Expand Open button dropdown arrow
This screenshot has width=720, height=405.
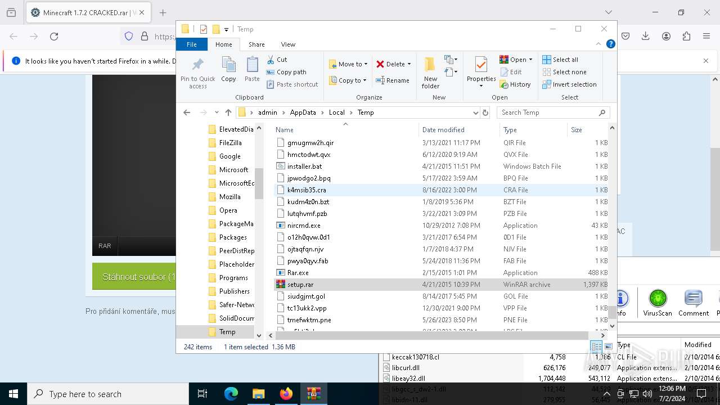click(x=530, y=60)
